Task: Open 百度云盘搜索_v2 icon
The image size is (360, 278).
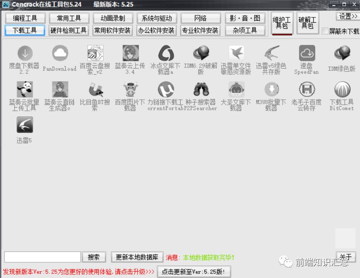Action: 95,53
